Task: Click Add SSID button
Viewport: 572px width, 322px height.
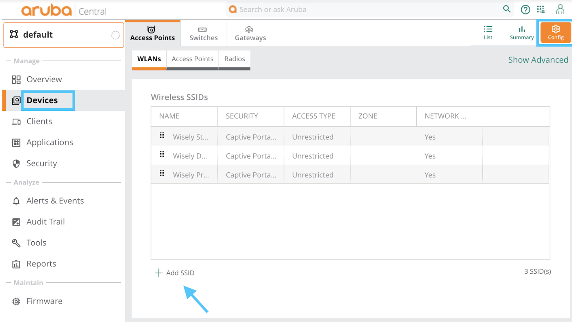Action: [174, 273]
